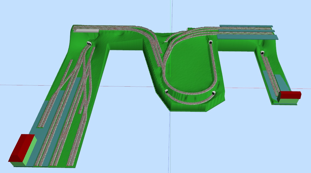Click the tunnel portal above the left yard
The height and width of the screenshot is (173, 311).
[89, 43]
